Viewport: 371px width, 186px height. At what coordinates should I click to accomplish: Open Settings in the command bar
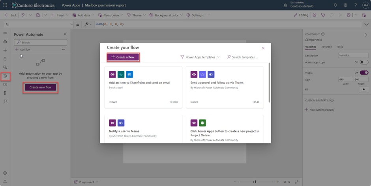tap(195, 15)
